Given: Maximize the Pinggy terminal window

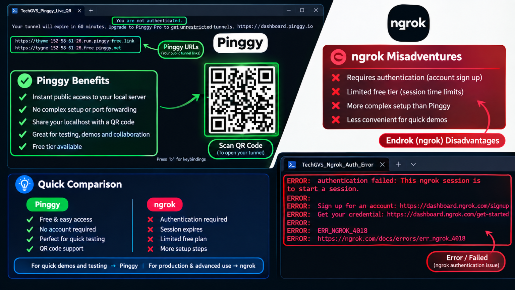Looking at the screenshot, I should [302, 10].
